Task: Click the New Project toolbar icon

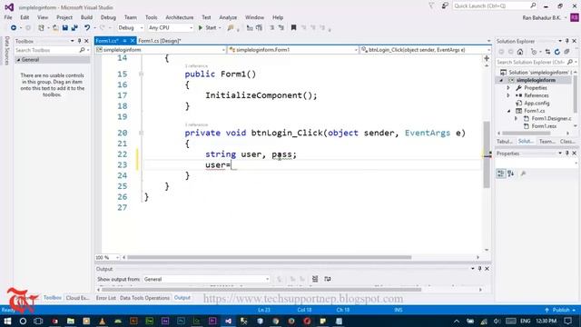Action: pyautogui.click(x=41, y=28)
